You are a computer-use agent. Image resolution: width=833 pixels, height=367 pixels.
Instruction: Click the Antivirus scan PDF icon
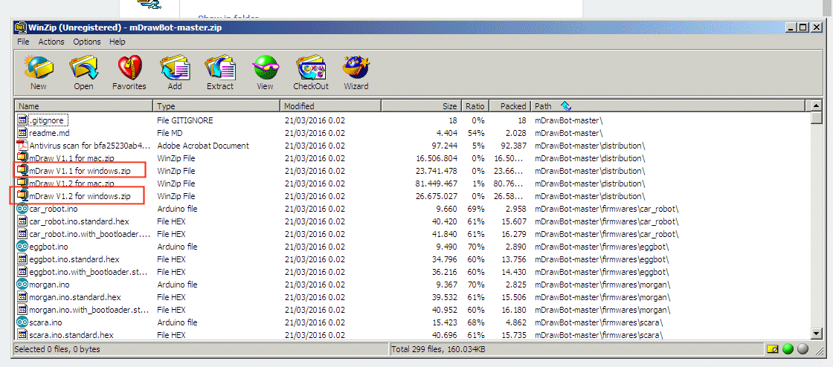pyautogui.click(x=22, y=146)
